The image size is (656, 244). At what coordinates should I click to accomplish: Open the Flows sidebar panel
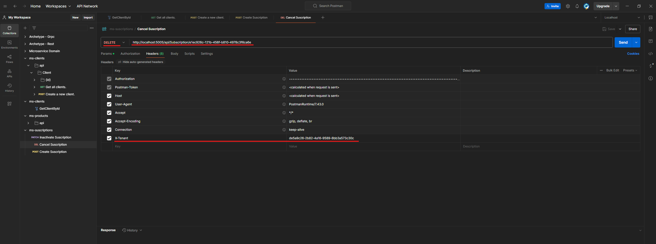(x=10, y=59)
